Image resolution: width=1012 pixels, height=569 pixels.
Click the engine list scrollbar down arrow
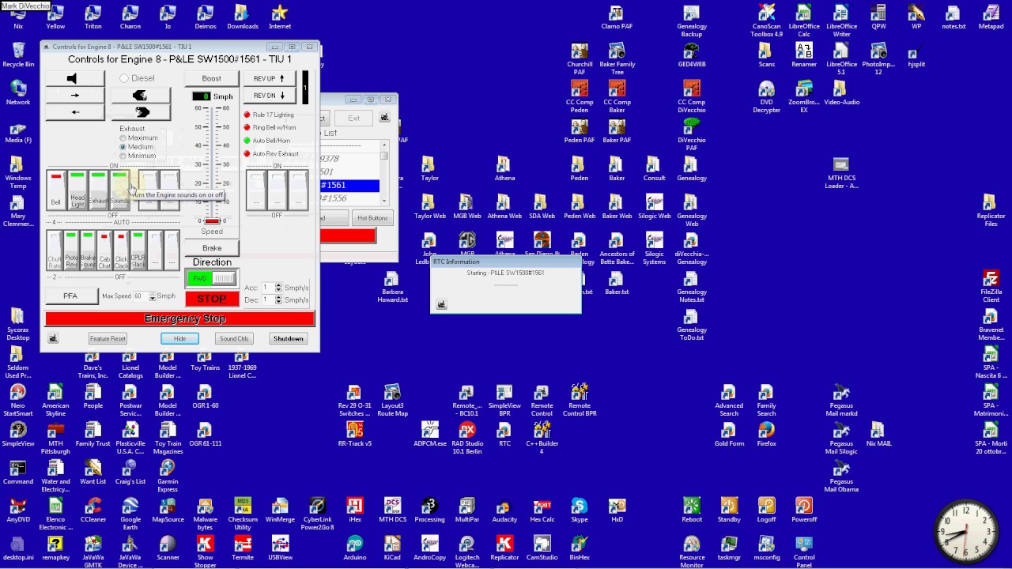tap(384, 201)
